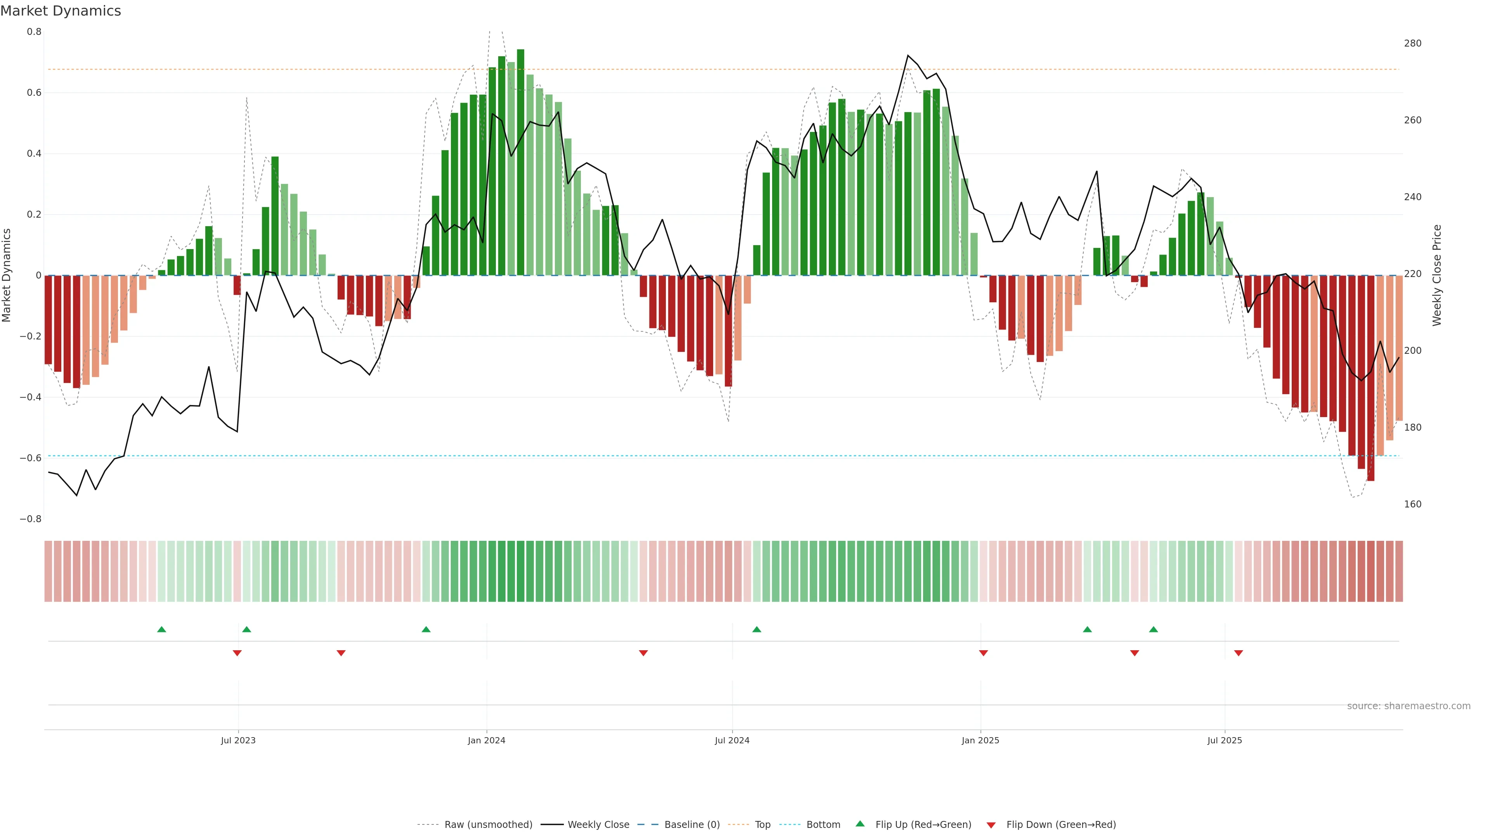This screenshot has width=1490, height=838.
Task: Click the red flip-down triangle just after Jan 2025
Action: click(983, 653)
